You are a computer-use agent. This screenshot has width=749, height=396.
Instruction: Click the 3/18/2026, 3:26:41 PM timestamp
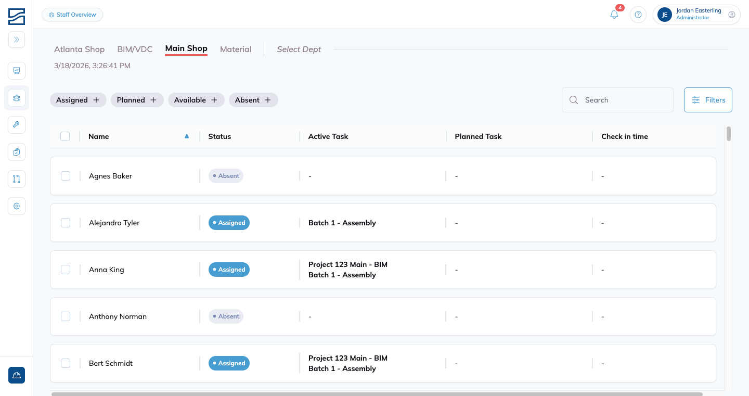92,66
